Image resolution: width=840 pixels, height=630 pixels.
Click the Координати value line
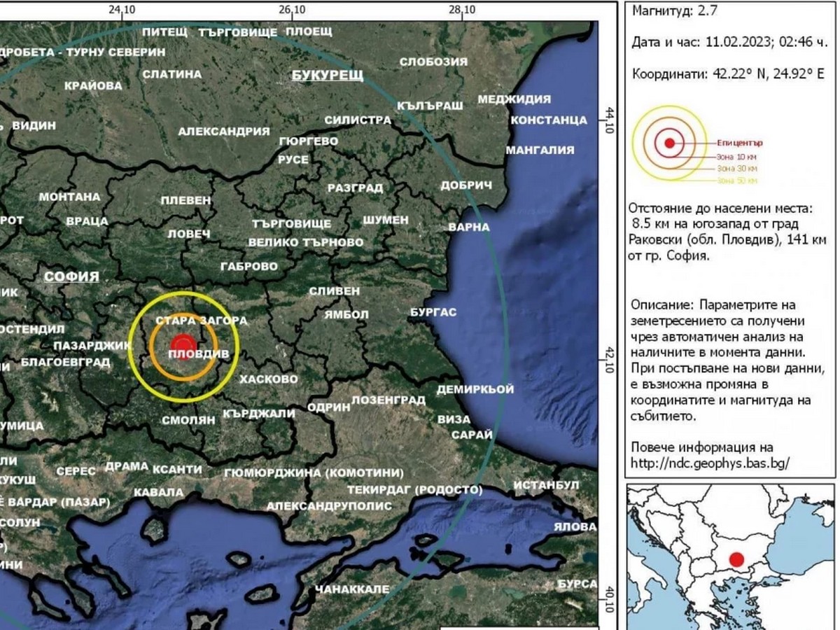tap(728, 73)
